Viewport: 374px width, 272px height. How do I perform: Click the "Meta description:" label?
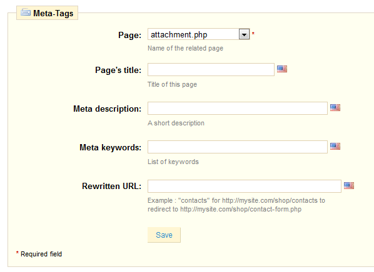(x=108, y=109)
